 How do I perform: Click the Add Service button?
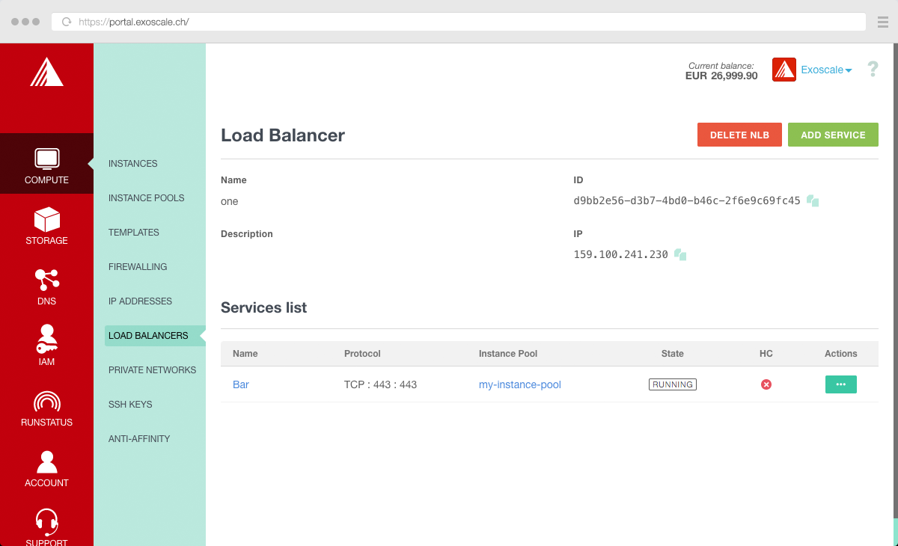833,135
